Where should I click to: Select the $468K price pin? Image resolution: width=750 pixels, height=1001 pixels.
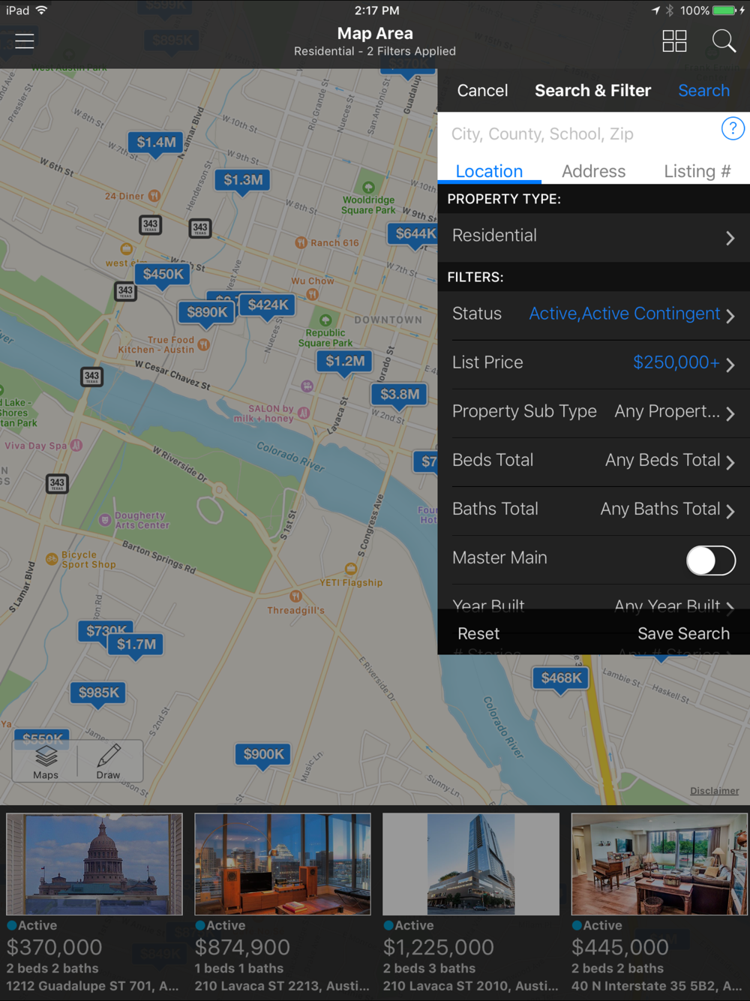pyautogui.click(x=561, y=679)
